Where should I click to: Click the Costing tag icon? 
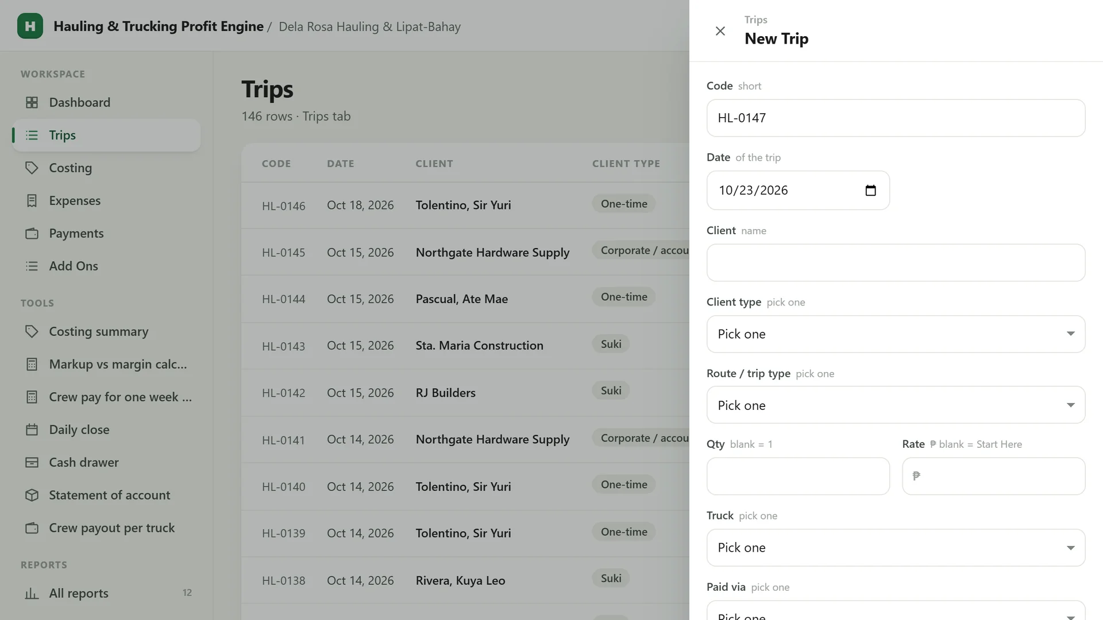[x=32, y=168]
